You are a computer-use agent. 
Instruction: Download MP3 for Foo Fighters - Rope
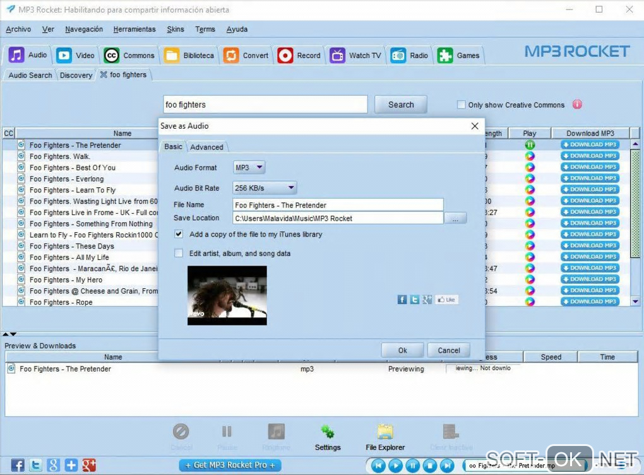coord(590,302)
